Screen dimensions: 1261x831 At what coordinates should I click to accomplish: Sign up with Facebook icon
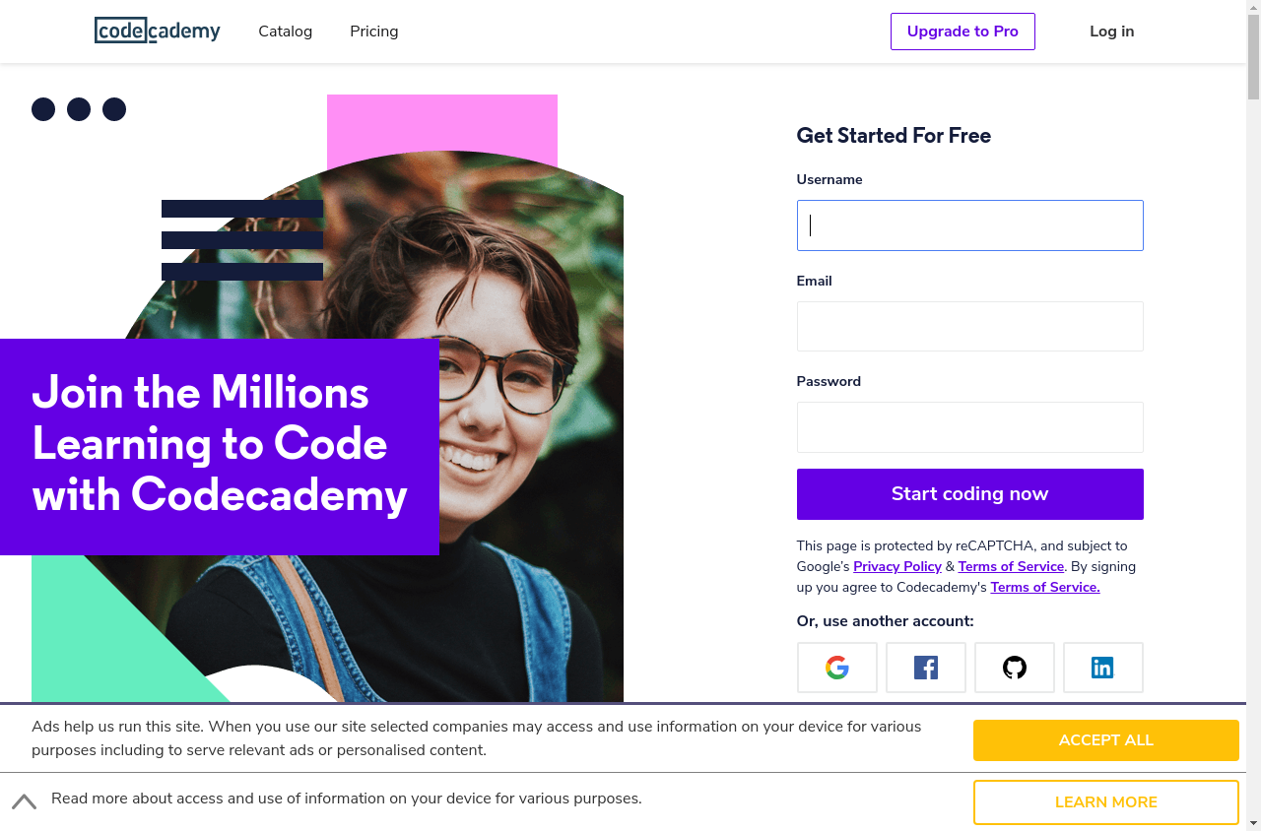tap(926, 668)
